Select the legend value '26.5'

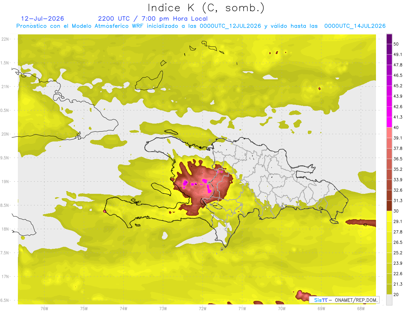coord(398,242)
